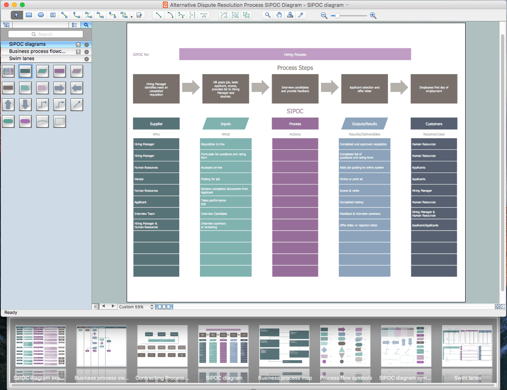This screenshot has width=507, height=390.
Task: Pick the down block arrow stencil
Action: click(x=25, y=105)
